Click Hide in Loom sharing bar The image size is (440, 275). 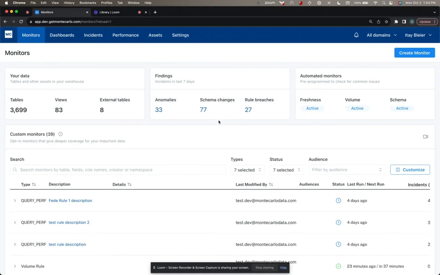[x=283, y=267]
